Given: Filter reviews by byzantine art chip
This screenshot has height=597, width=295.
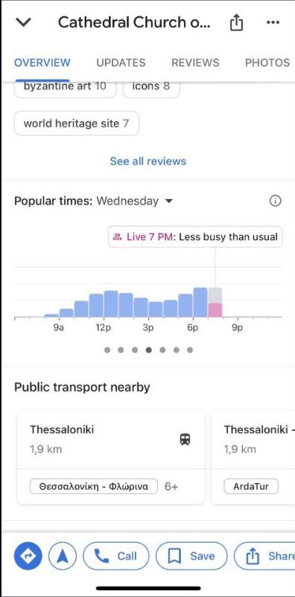Looking at the screenshot, I should coord(65,88).
